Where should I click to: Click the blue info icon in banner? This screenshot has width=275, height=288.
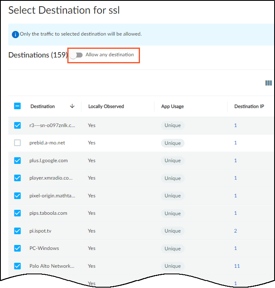(x=15, y=34)
